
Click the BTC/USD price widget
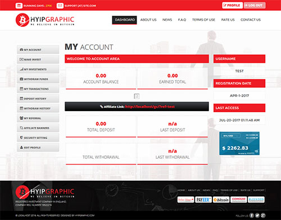[x=239, y=143]
